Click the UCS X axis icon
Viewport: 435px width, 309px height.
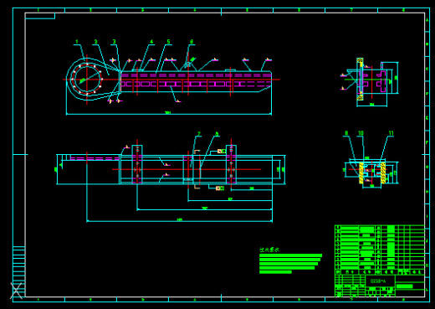(17, 291)
